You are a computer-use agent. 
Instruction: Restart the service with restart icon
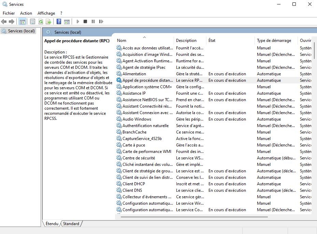pyautogui.click(x=101, y=21)
